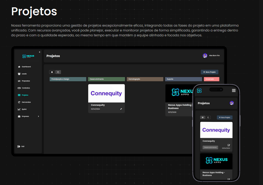
Task: Select the Desenvolvimento column header
Action: point(106,79)
